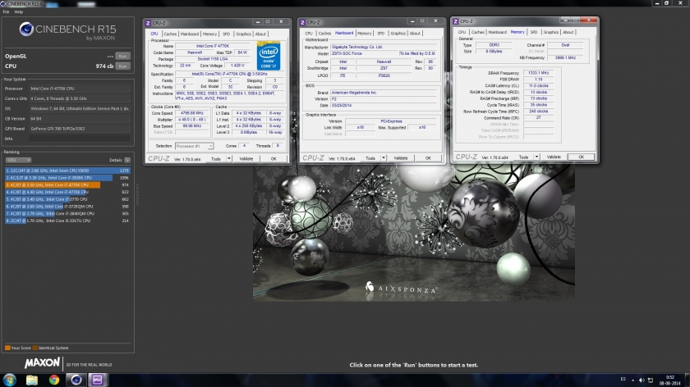Click the taskbar clock and date
This screenshot has height=387, width=690.
pyautogui.click(x=669, y=380)
